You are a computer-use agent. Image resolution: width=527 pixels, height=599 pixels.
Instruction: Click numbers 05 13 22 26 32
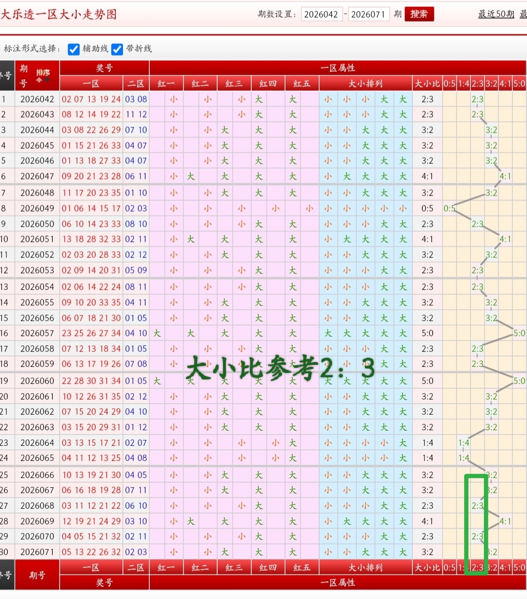(x=91, y=552)
